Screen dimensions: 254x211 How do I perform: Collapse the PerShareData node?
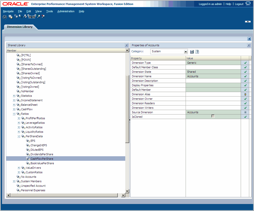19,136
